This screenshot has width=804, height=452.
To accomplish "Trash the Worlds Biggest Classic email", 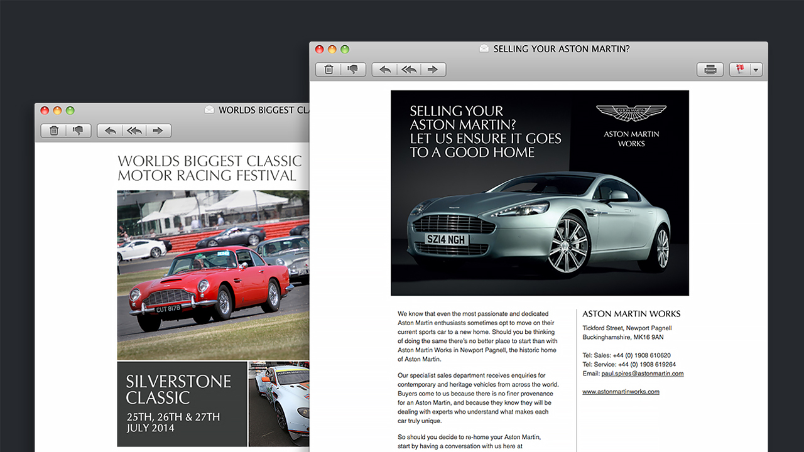I will tap(54, 131).
